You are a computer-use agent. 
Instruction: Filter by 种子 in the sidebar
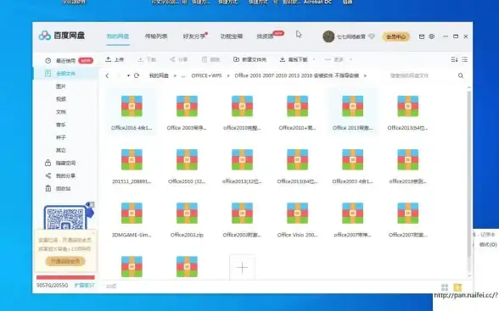61,137
